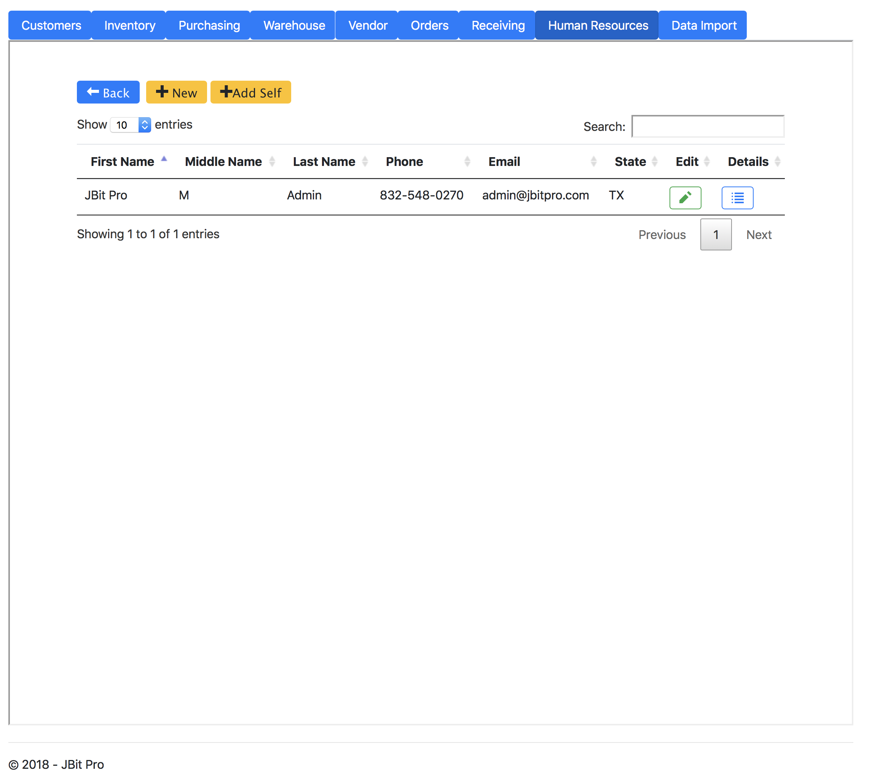880x784 pixels.
Task: Open details list icon for JBit Pro
Action: pyautogui.click(x=737, y=198)
